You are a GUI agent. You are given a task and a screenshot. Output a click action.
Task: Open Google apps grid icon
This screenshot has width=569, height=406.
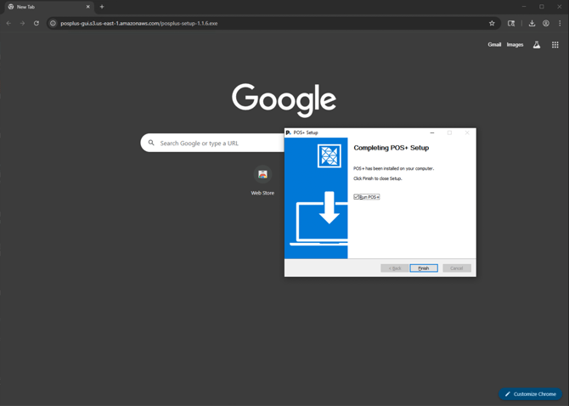click(x=555, y=45)
